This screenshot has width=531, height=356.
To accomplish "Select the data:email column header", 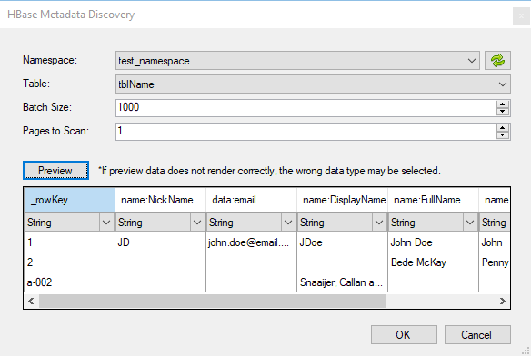I will 251,200.
